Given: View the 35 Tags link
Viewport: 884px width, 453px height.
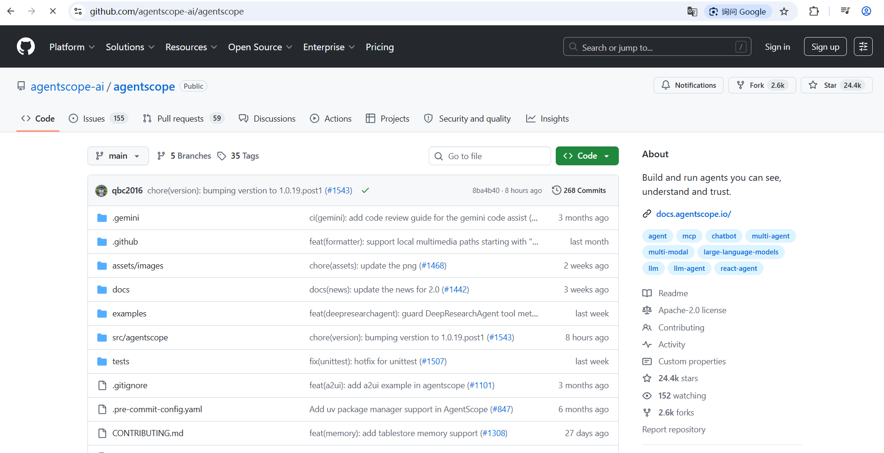Looking at the screenshot, I should pos(238,156).
